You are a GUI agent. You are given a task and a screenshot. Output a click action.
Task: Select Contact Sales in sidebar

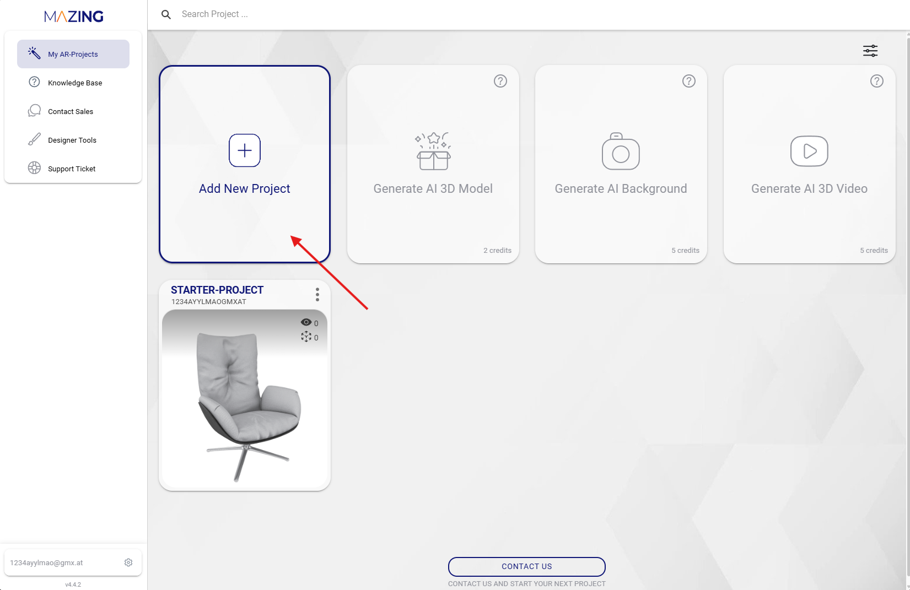[x=70, y=111]
